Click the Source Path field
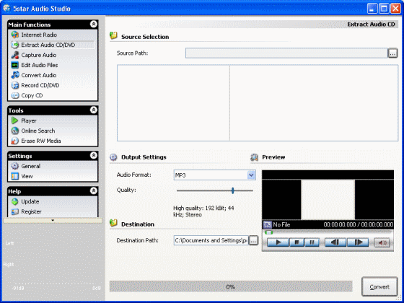 (x=286, y=53)
